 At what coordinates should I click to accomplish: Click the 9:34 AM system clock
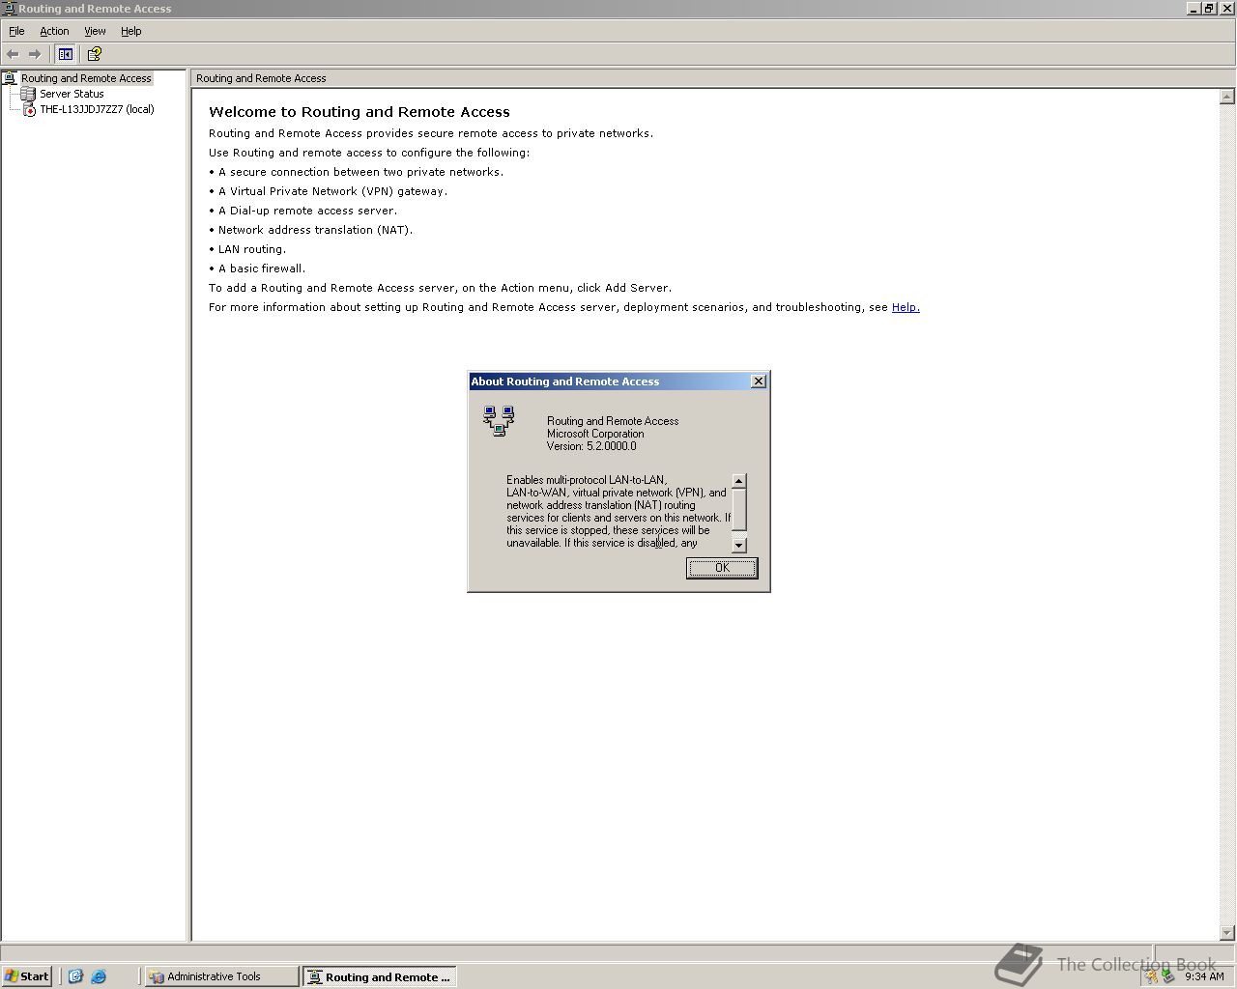point(1204,976)
